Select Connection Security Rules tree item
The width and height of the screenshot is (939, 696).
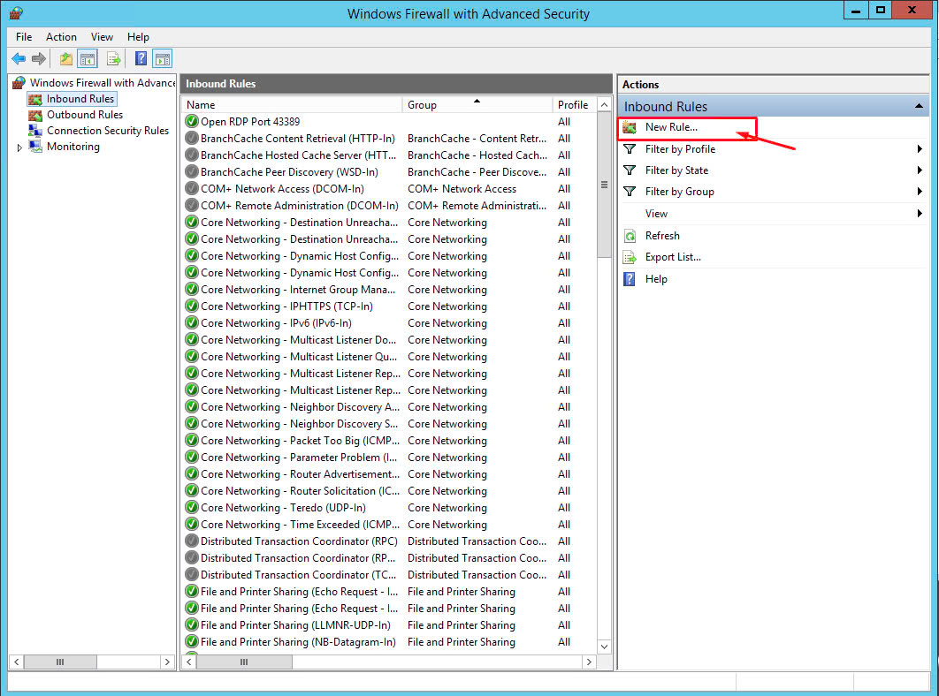(x=108, y=131)
